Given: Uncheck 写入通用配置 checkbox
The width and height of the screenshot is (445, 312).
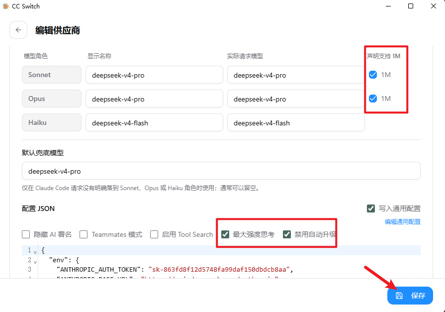Looking at the screenshot, I should (x=370, y=208).
